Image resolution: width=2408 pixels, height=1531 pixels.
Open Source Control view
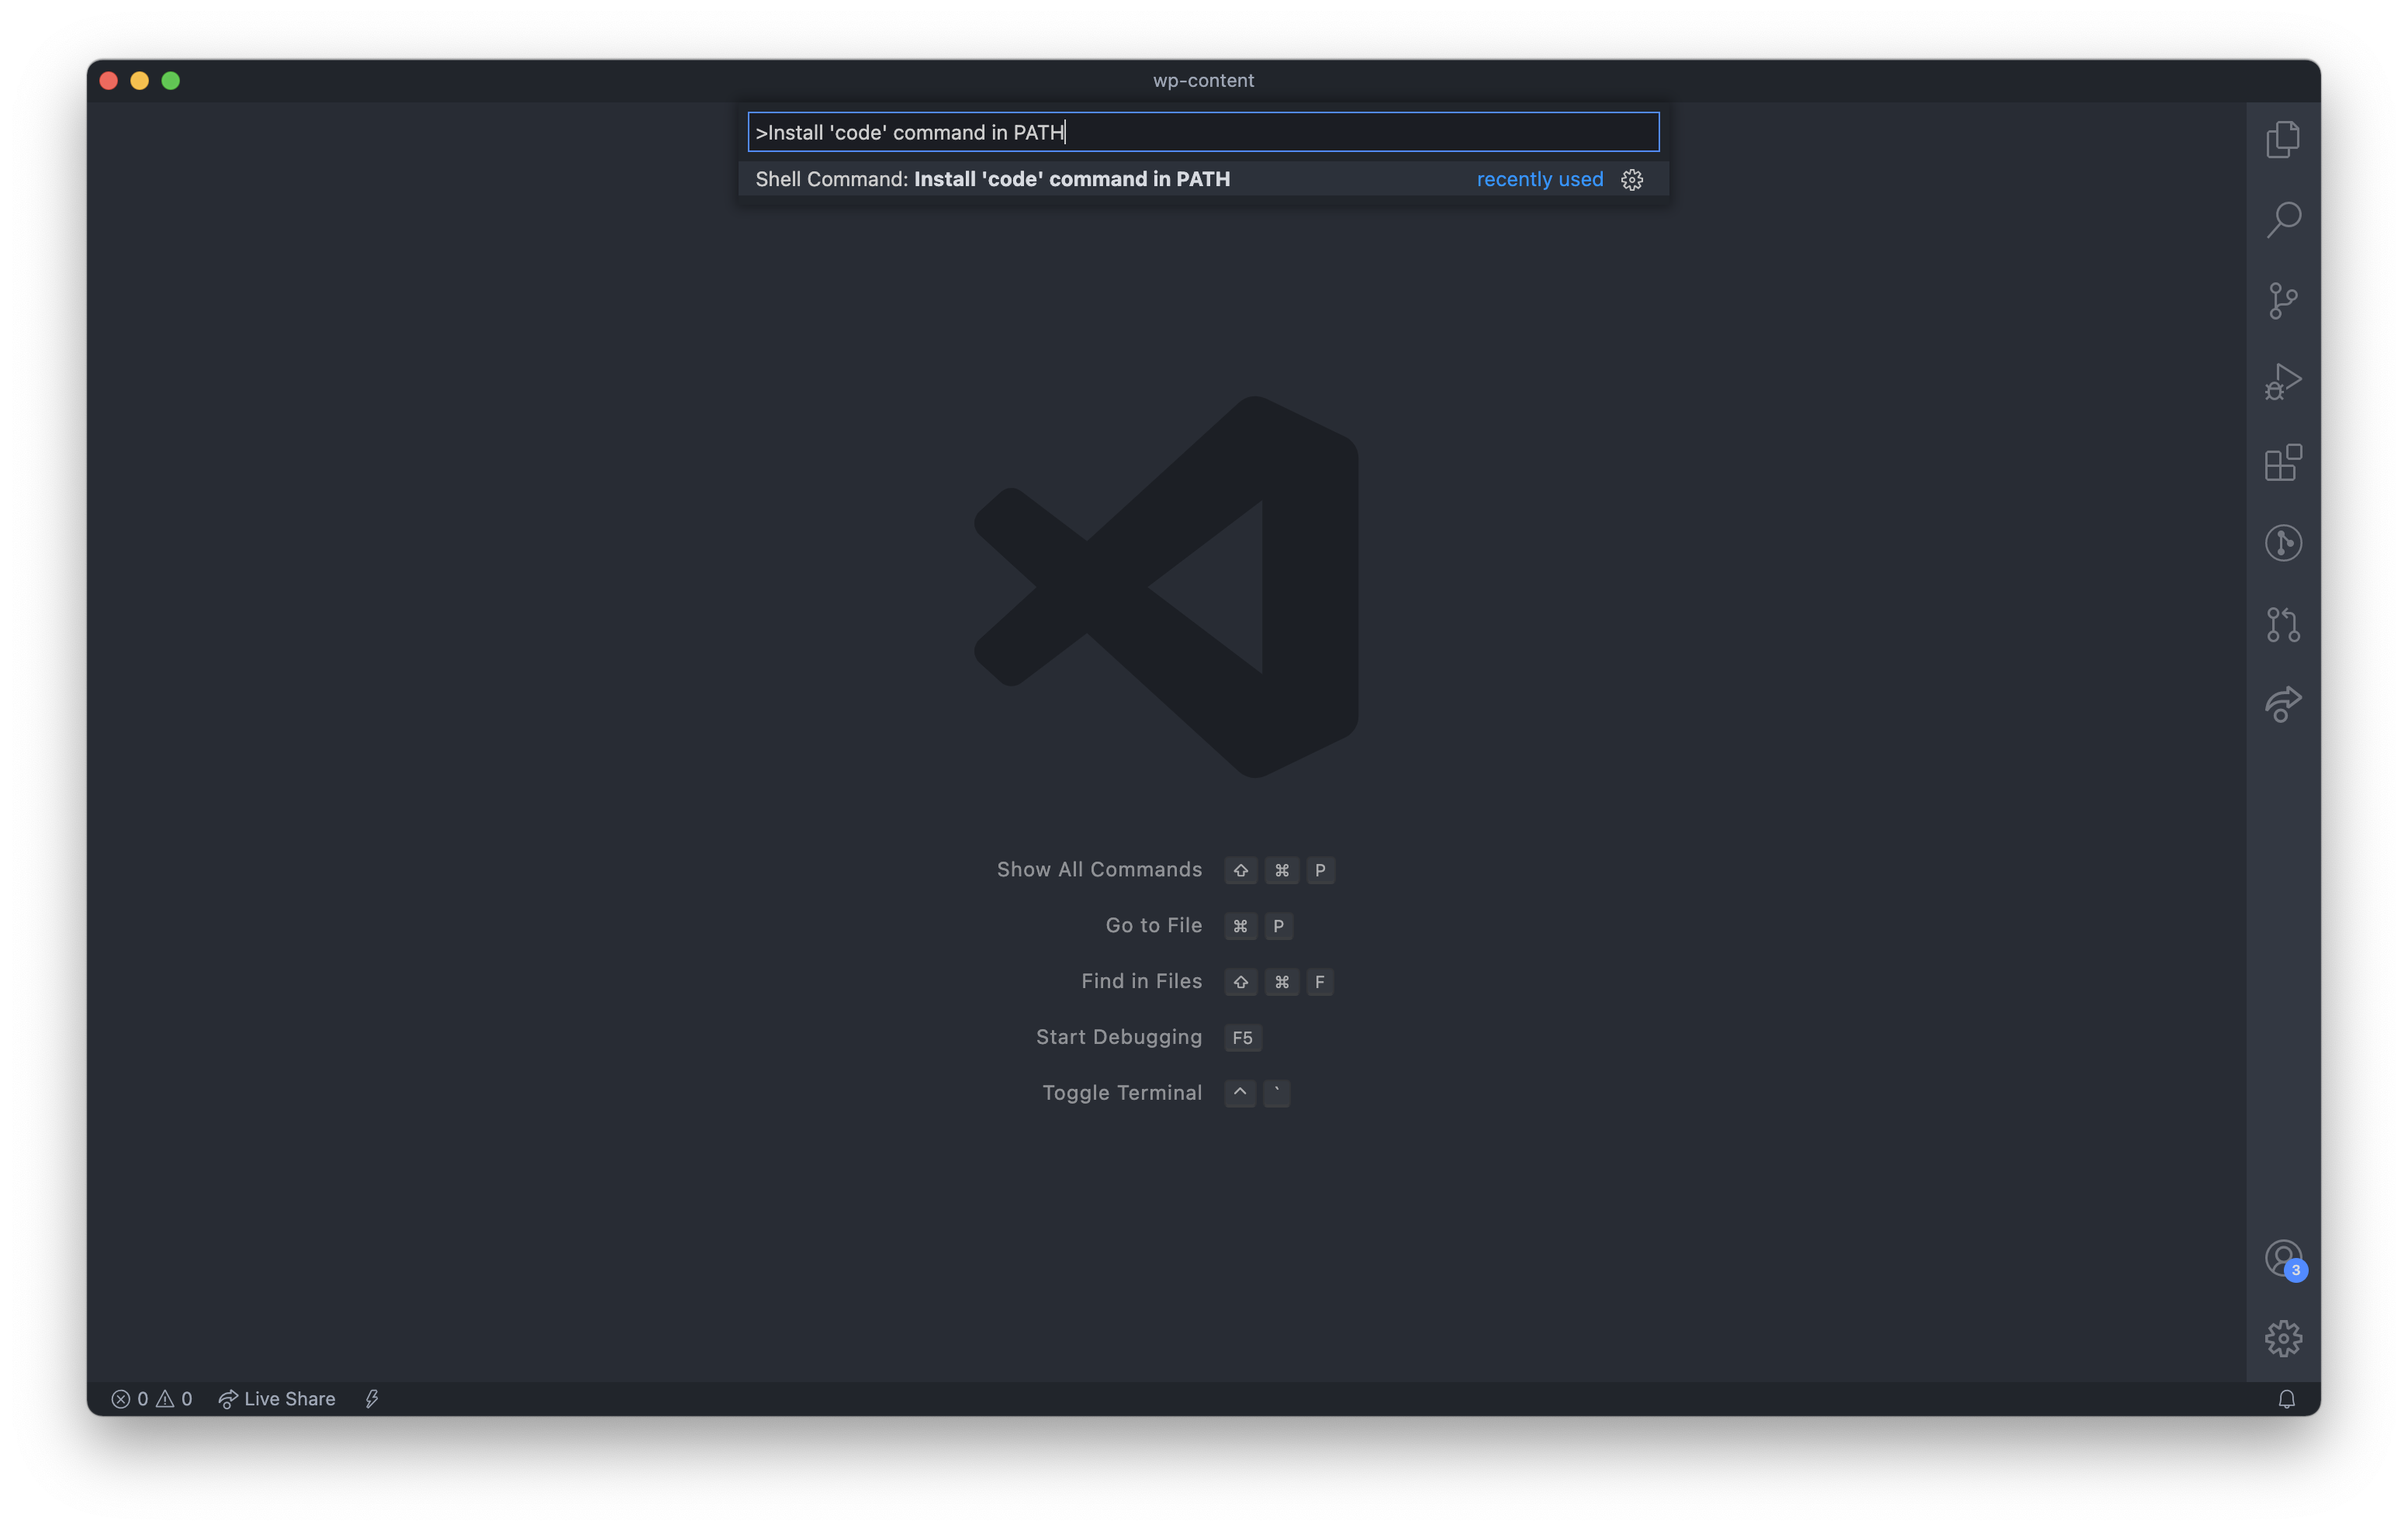click(2282, 300)
